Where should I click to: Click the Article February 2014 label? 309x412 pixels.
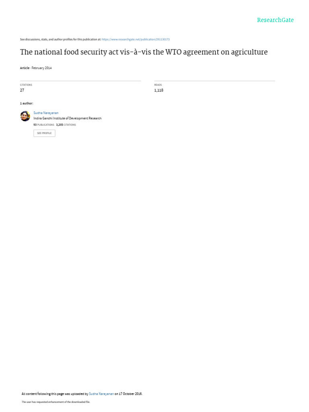pyautogui.click(x=36, y=68)
